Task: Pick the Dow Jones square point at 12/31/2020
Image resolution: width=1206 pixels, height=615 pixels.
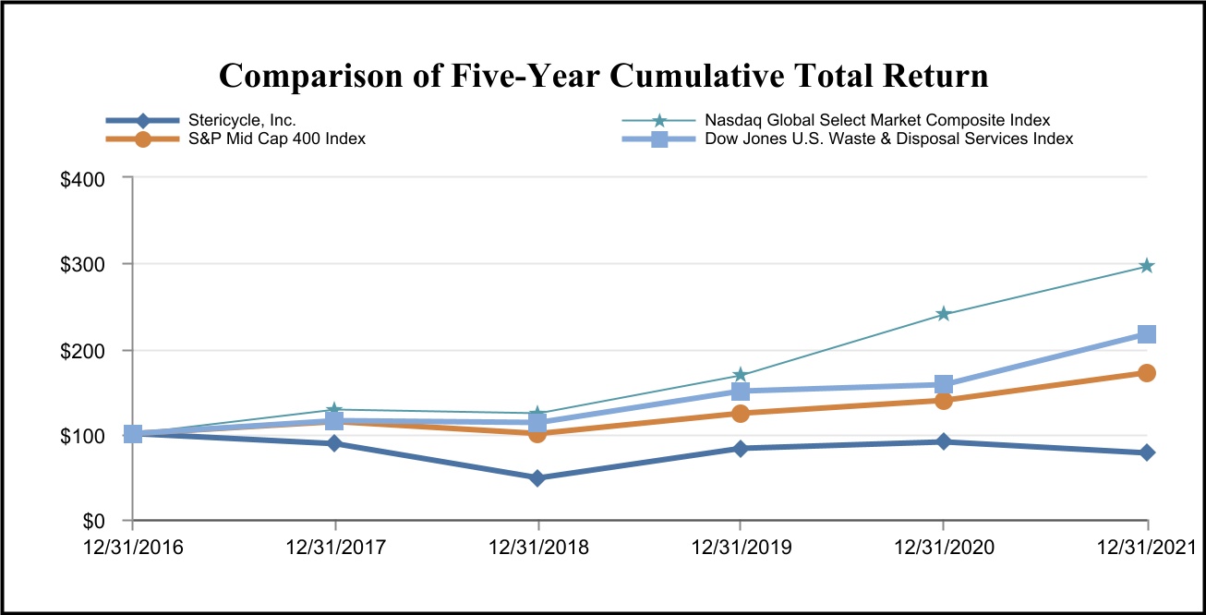Action: coord(944,384)
